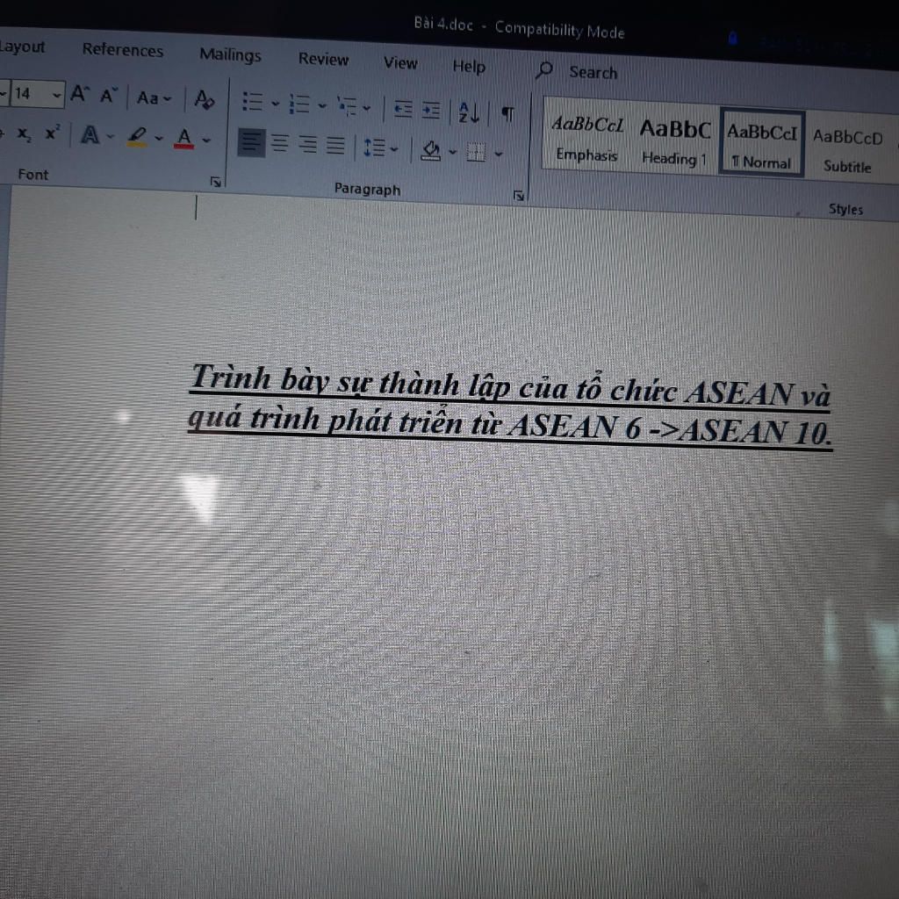Open the Layout tab
899x899 pixels.
pyautogui.click(x=22, y=47)
